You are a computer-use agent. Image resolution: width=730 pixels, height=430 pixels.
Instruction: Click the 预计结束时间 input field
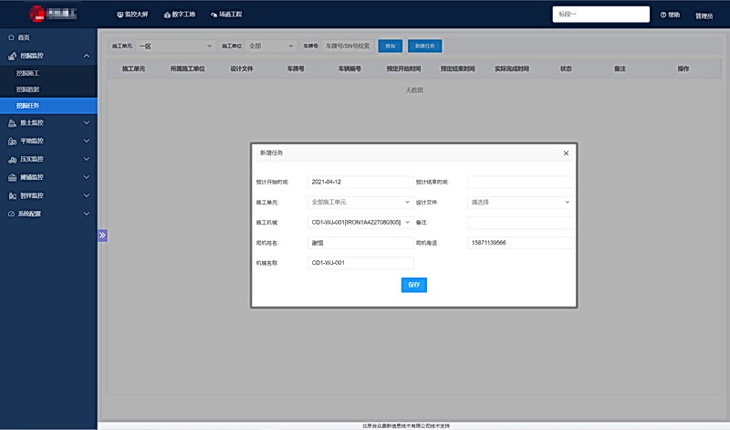coord(520,182)
